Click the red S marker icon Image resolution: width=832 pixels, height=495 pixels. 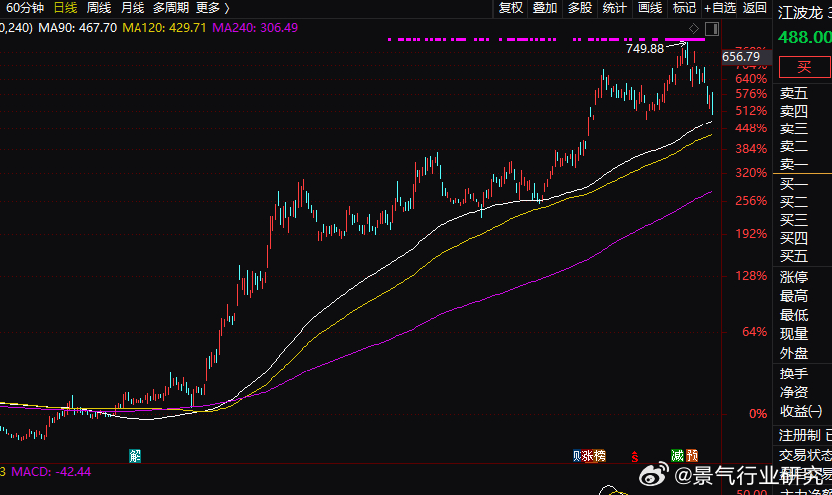pos(634,456)
